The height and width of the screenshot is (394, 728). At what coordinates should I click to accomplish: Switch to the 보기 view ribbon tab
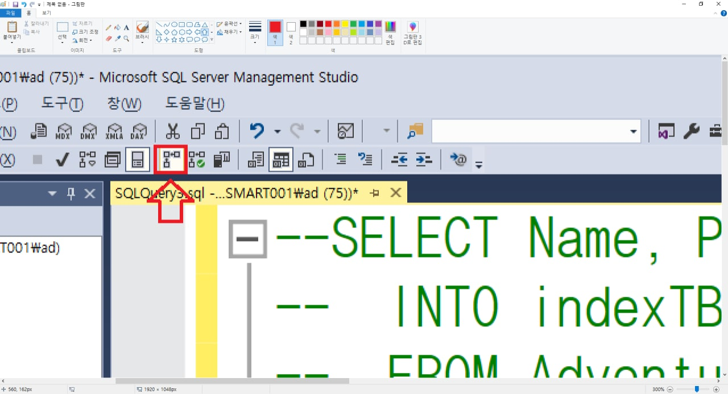(46, 13)
